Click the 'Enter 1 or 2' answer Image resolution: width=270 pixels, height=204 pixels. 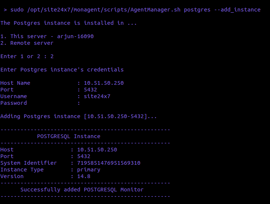(52, 56)
